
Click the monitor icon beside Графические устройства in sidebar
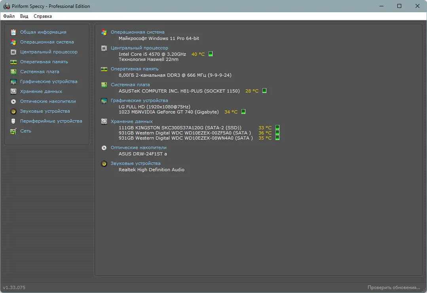(x=13, y=81)
